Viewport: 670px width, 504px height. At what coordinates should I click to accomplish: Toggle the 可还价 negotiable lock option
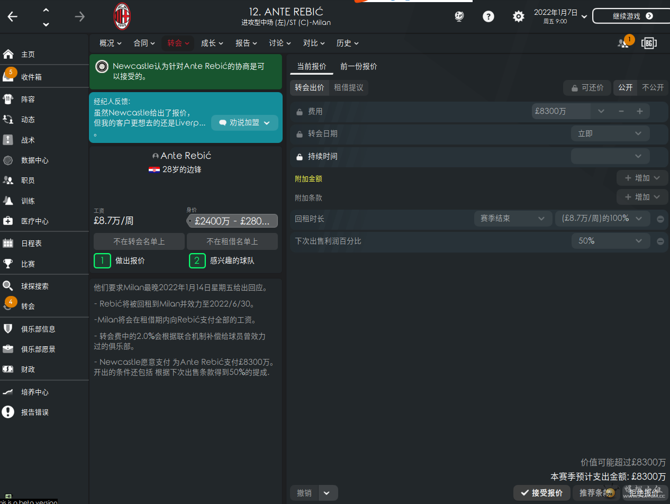click(x=587, y=88)
